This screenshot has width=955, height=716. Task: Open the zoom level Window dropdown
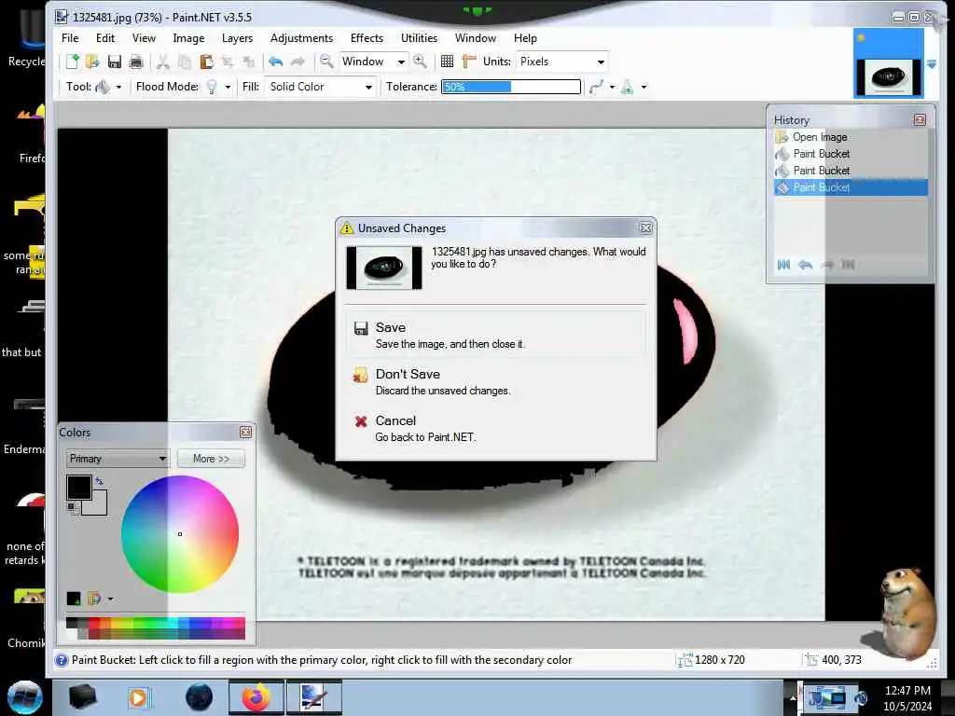click(x=373, y=62)
